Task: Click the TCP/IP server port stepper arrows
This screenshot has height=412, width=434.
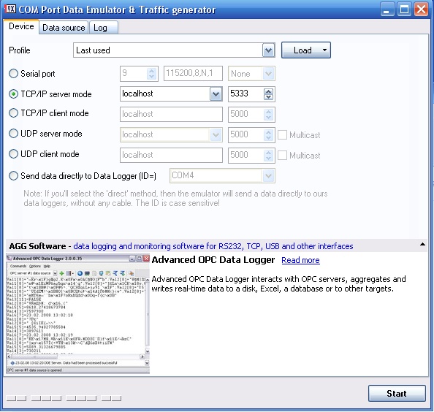Action: (x=268, y=94)
